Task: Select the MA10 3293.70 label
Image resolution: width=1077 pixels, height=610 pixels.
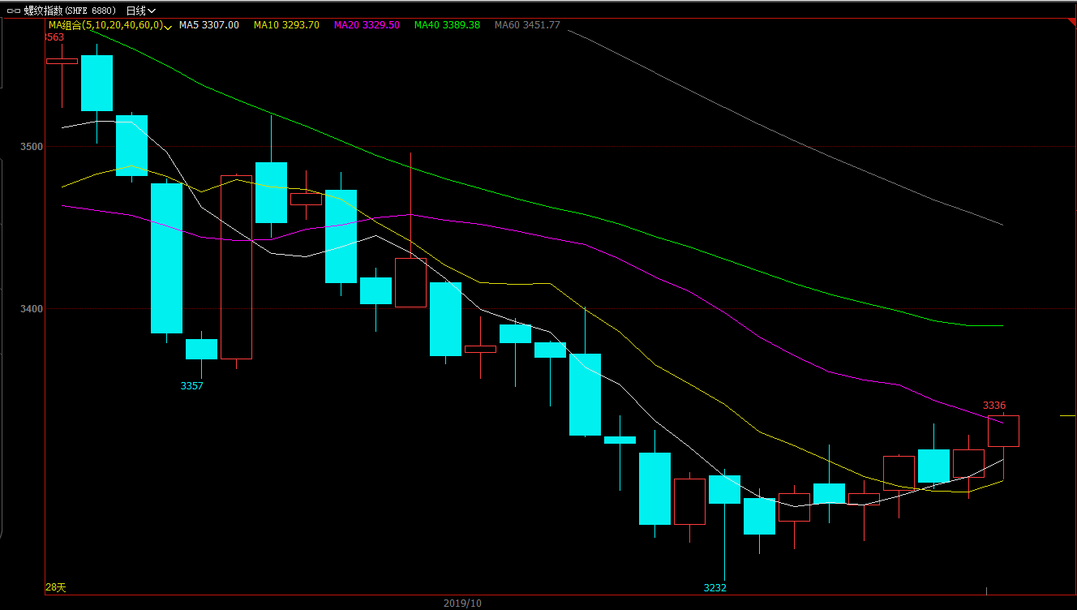Action: (x=286, y=25)
